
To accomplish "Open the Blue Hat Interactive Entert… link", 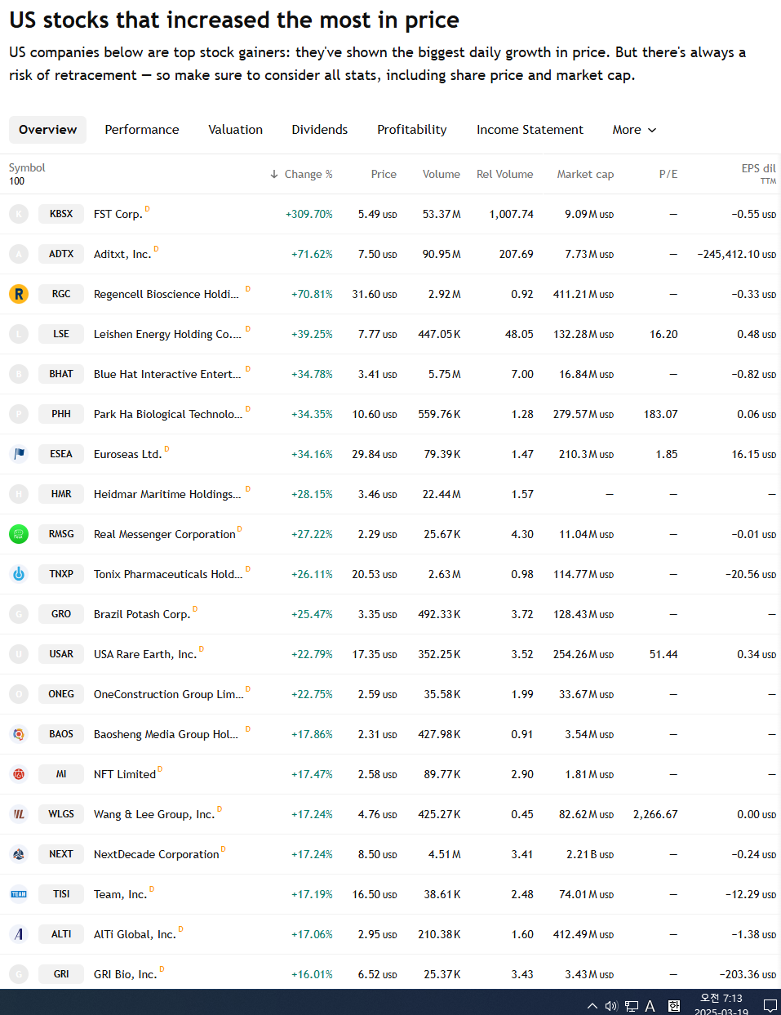I will [167, 374].
